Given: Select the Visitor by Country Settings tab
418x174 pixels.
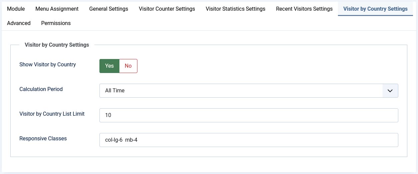Looking at the screenshot, I should tap(375, 9).
